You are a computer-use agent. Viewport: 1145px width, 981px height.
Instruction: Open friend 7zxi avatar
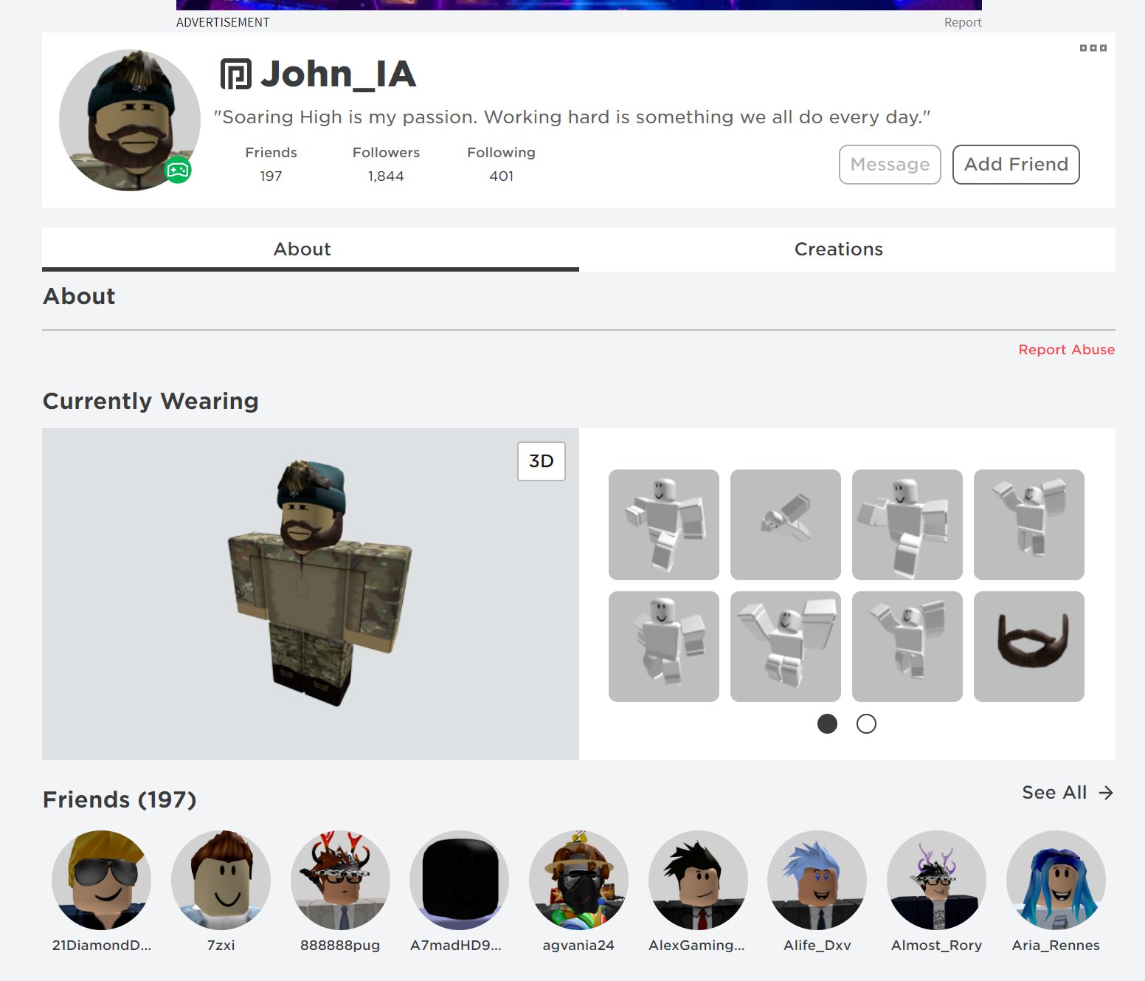point(221,880)
